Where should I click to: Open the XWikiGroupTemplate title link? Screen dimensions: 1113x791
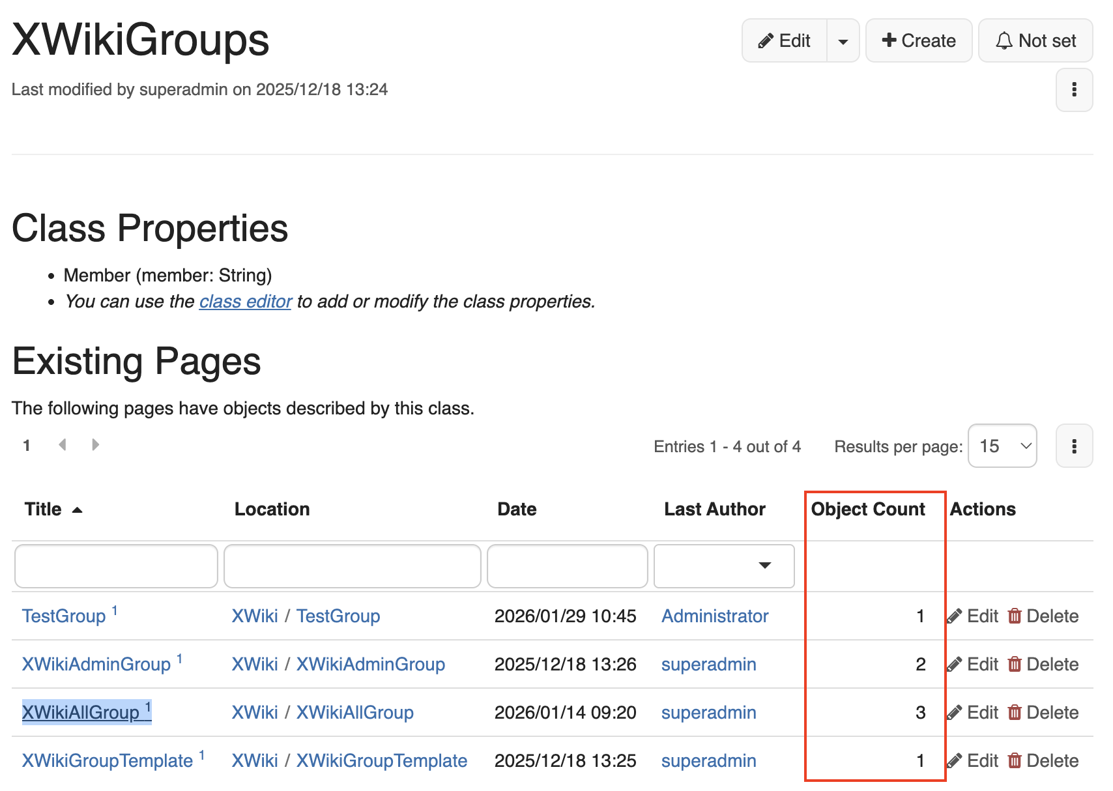coord(108,760)
